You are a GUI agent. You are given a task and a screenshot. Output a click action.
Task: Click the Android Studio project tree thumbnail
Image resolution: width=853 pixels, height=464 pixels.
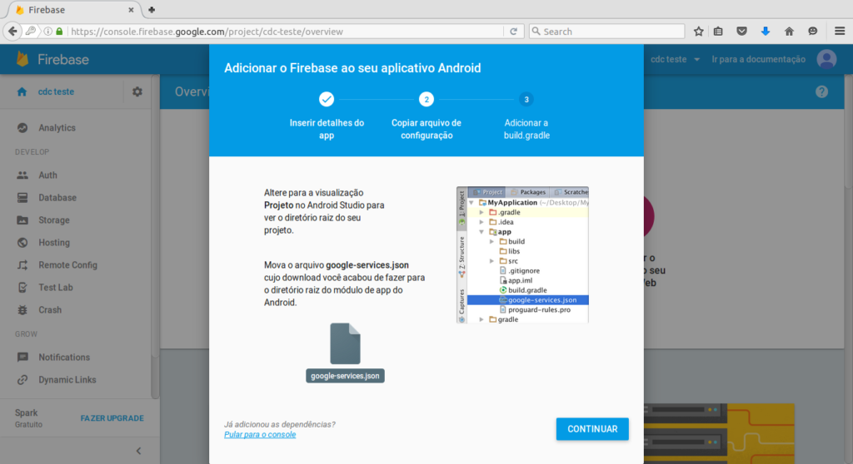pos(522,254)
